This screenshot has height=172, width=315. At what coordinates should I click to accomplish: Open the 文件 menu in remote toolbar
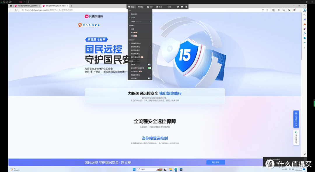150,7
